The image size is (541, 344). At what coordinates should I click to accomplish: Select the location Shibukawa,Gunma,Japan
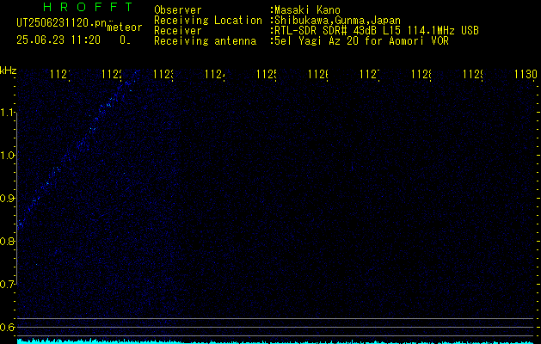pos(337,21)
